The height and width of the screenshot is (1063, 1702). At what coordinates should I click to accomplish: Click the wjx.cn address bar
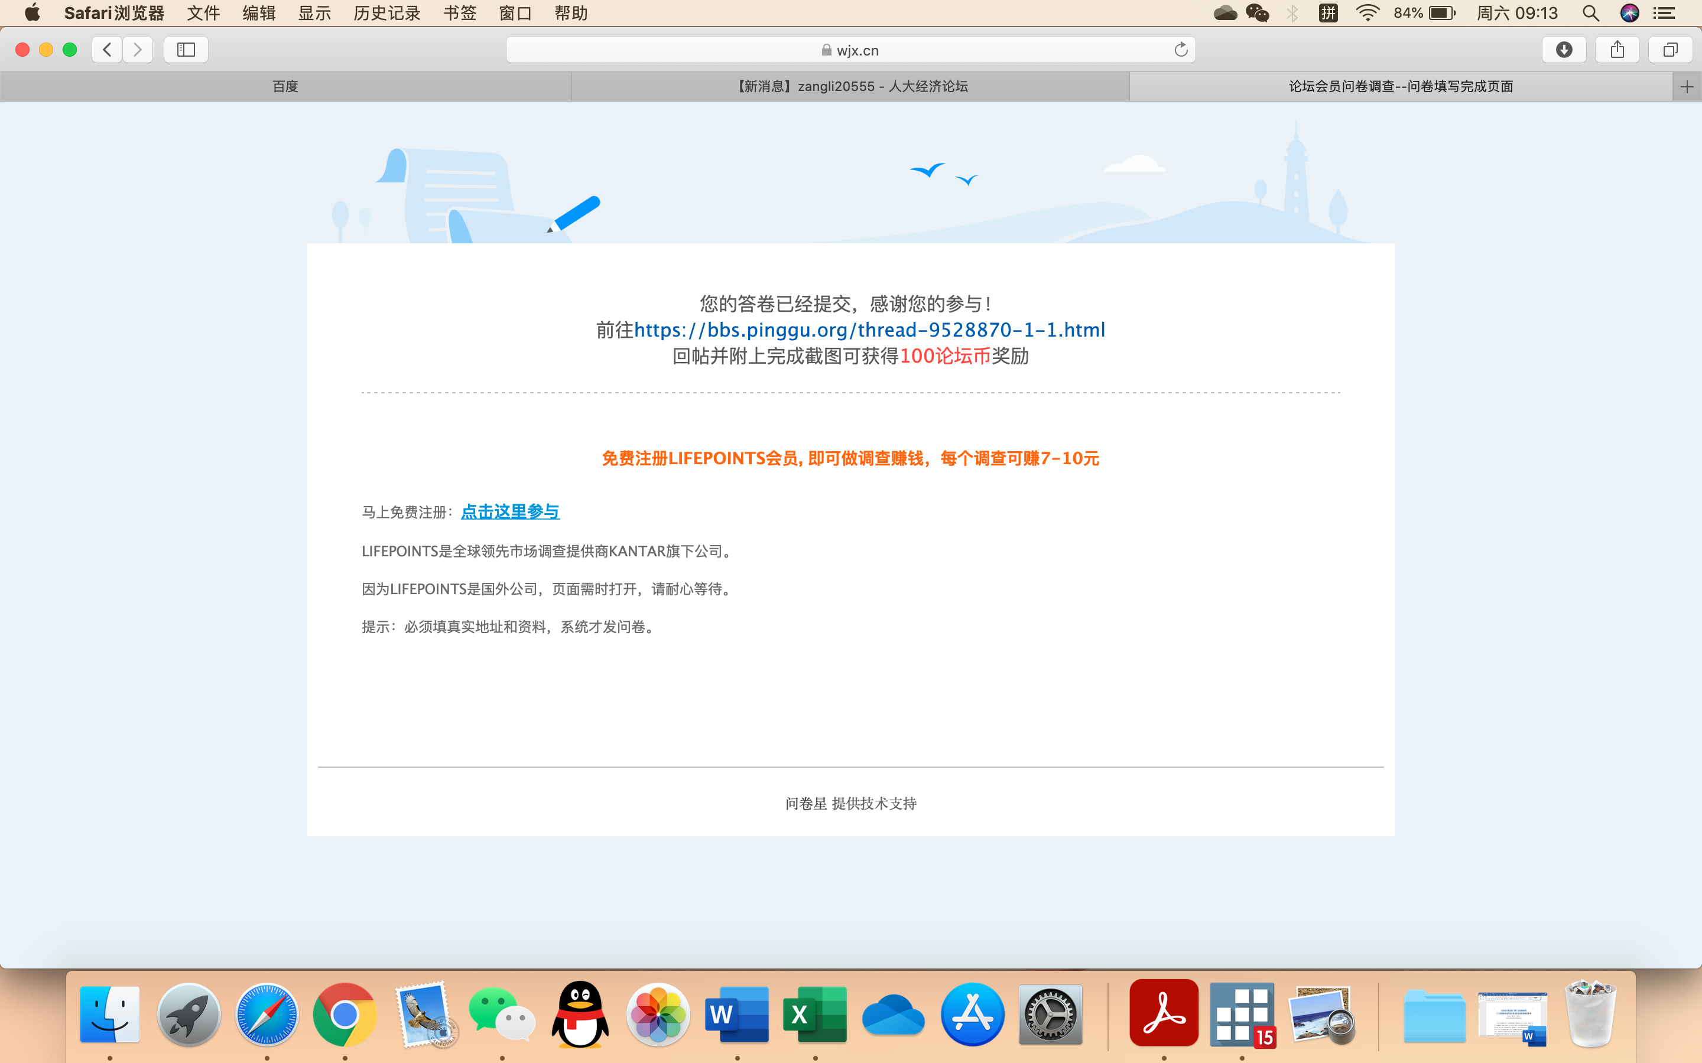click(850, 50)
